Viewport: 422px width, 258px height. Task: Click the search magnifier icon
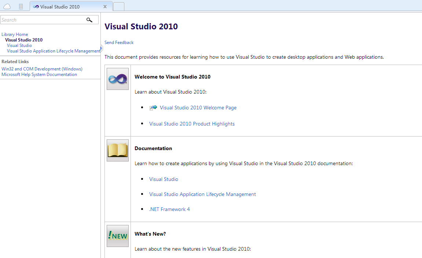(x=89, y=20)
